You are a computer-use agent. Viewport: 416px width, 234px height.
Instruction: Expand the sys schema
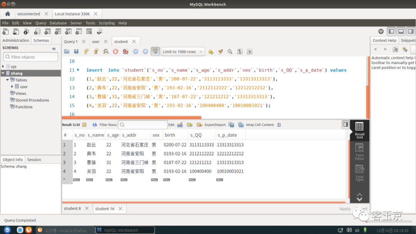point(3,66)
